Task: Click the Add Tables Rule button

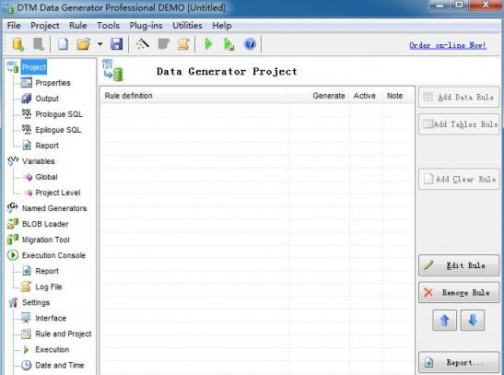Action: [459, 124]
